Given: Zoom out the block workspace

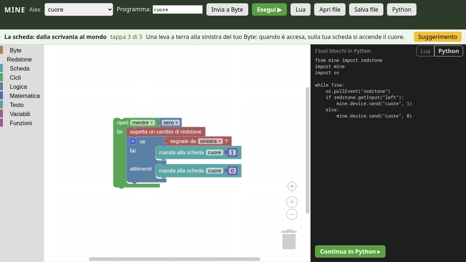Looking at the screenshot, I should 292,214.
